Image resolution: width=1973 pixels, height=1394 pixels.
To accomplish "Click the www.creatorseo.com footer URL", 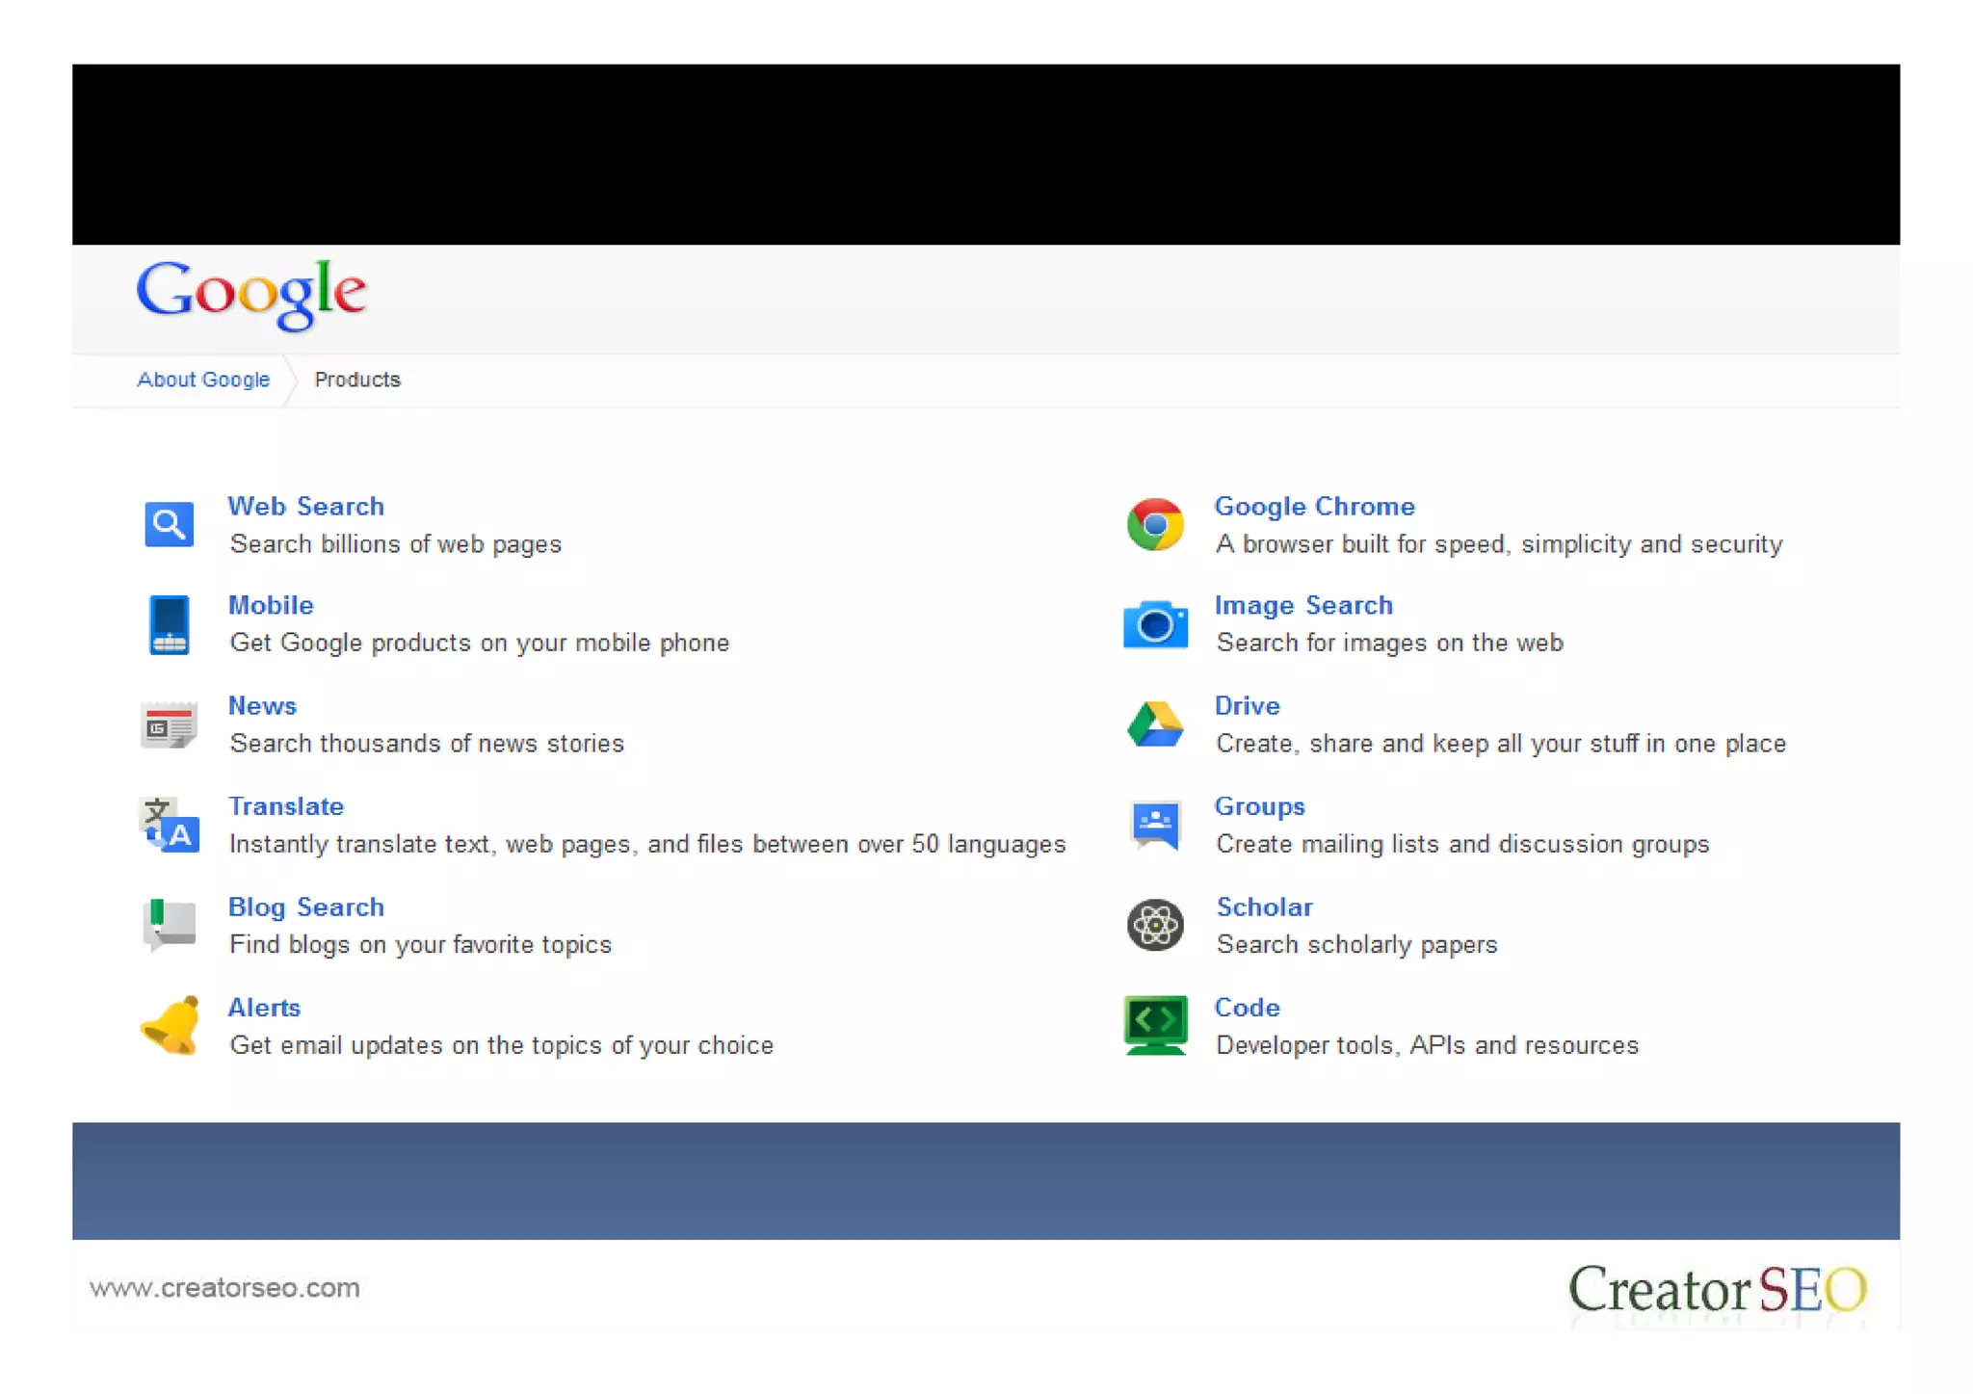I will pos(224,1288).
